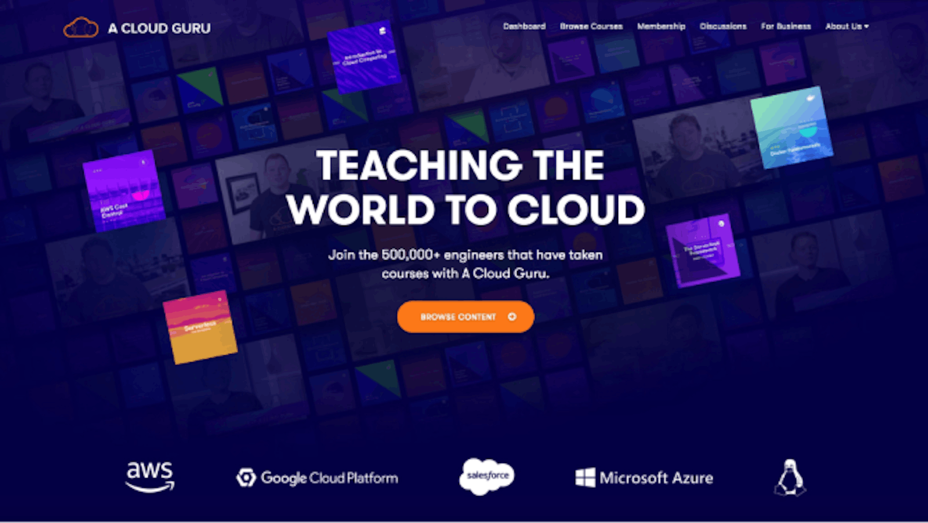Click the Browse Content orange button
Image resolution: width=928 pixels, height=523 pixels.
click(x=465, y=317)
